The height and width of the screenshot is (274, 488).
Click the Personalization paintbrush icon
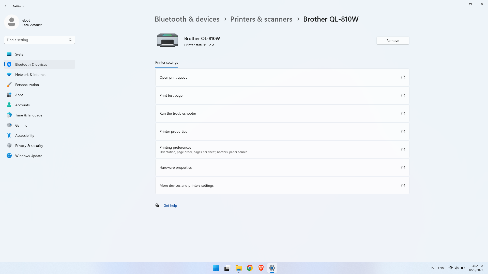pyautogui.click(x=9, y=84)
